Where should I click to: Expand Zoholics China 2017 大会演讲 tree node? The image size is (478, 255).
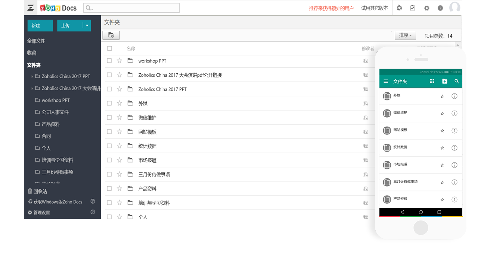[32, 88]
